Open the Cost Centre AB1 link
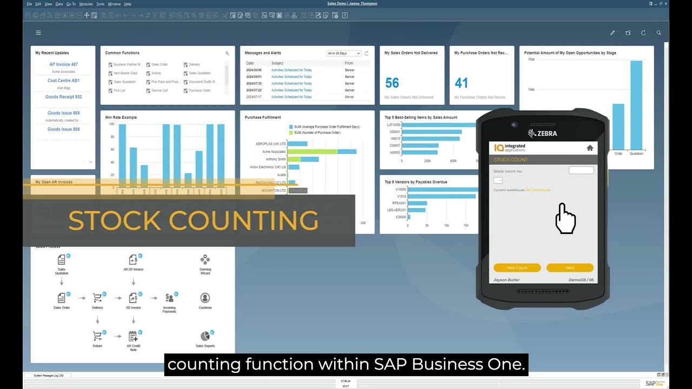The image size is (692, 389). pyautogui.click(x=64, y=81)
